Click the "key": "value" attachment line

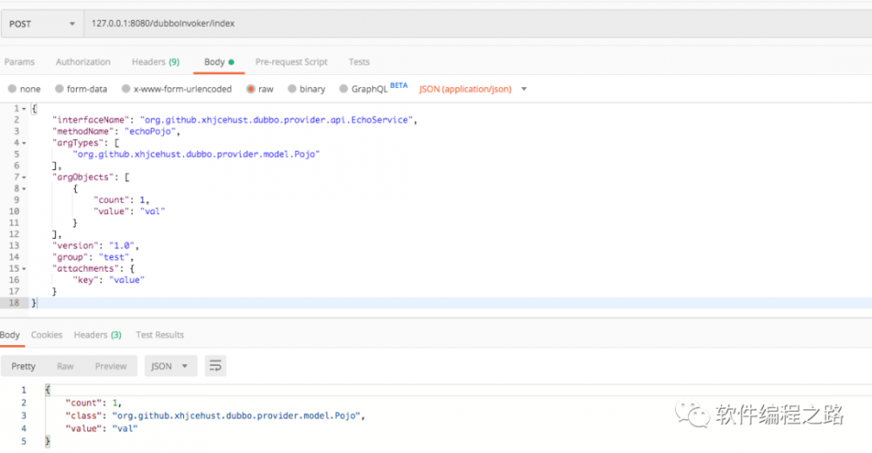click(108, 280)
